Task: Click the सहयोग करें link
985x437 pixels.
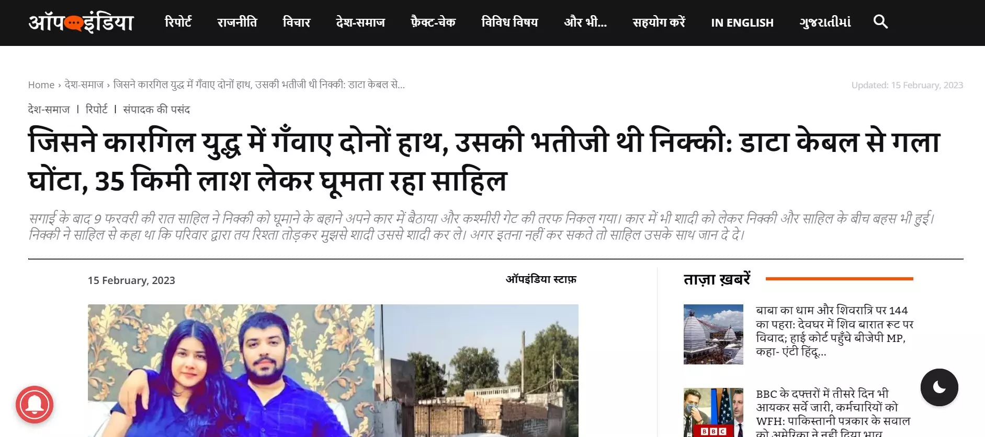Action: point(659,22)
